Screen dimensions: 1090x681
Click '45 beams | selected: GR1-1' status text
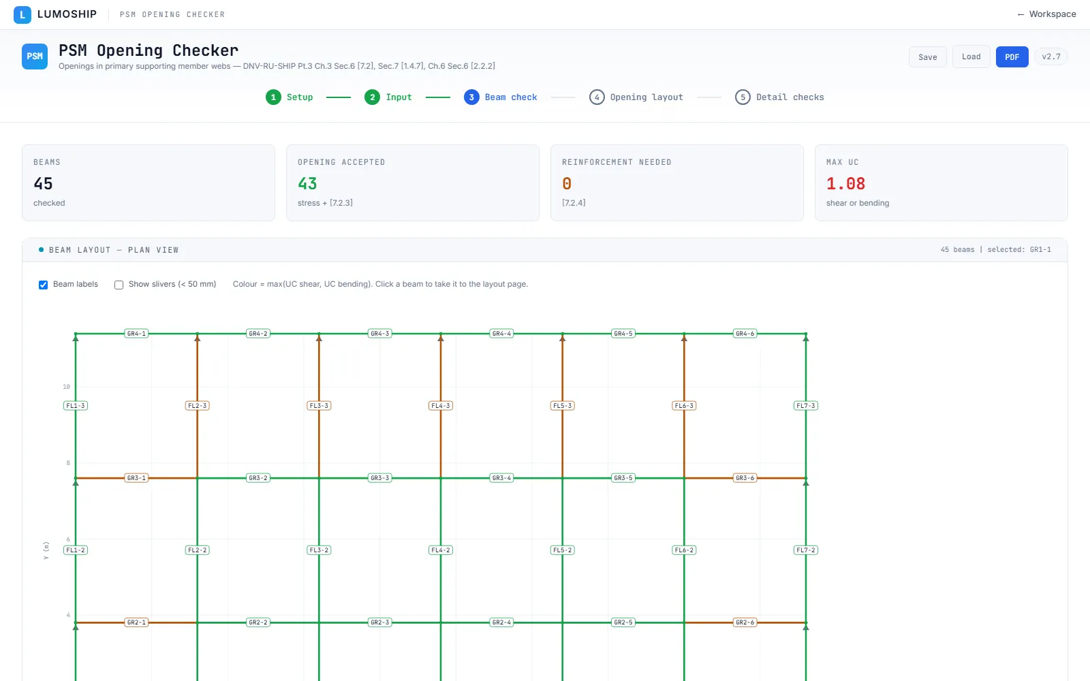(x=995, y=250)
